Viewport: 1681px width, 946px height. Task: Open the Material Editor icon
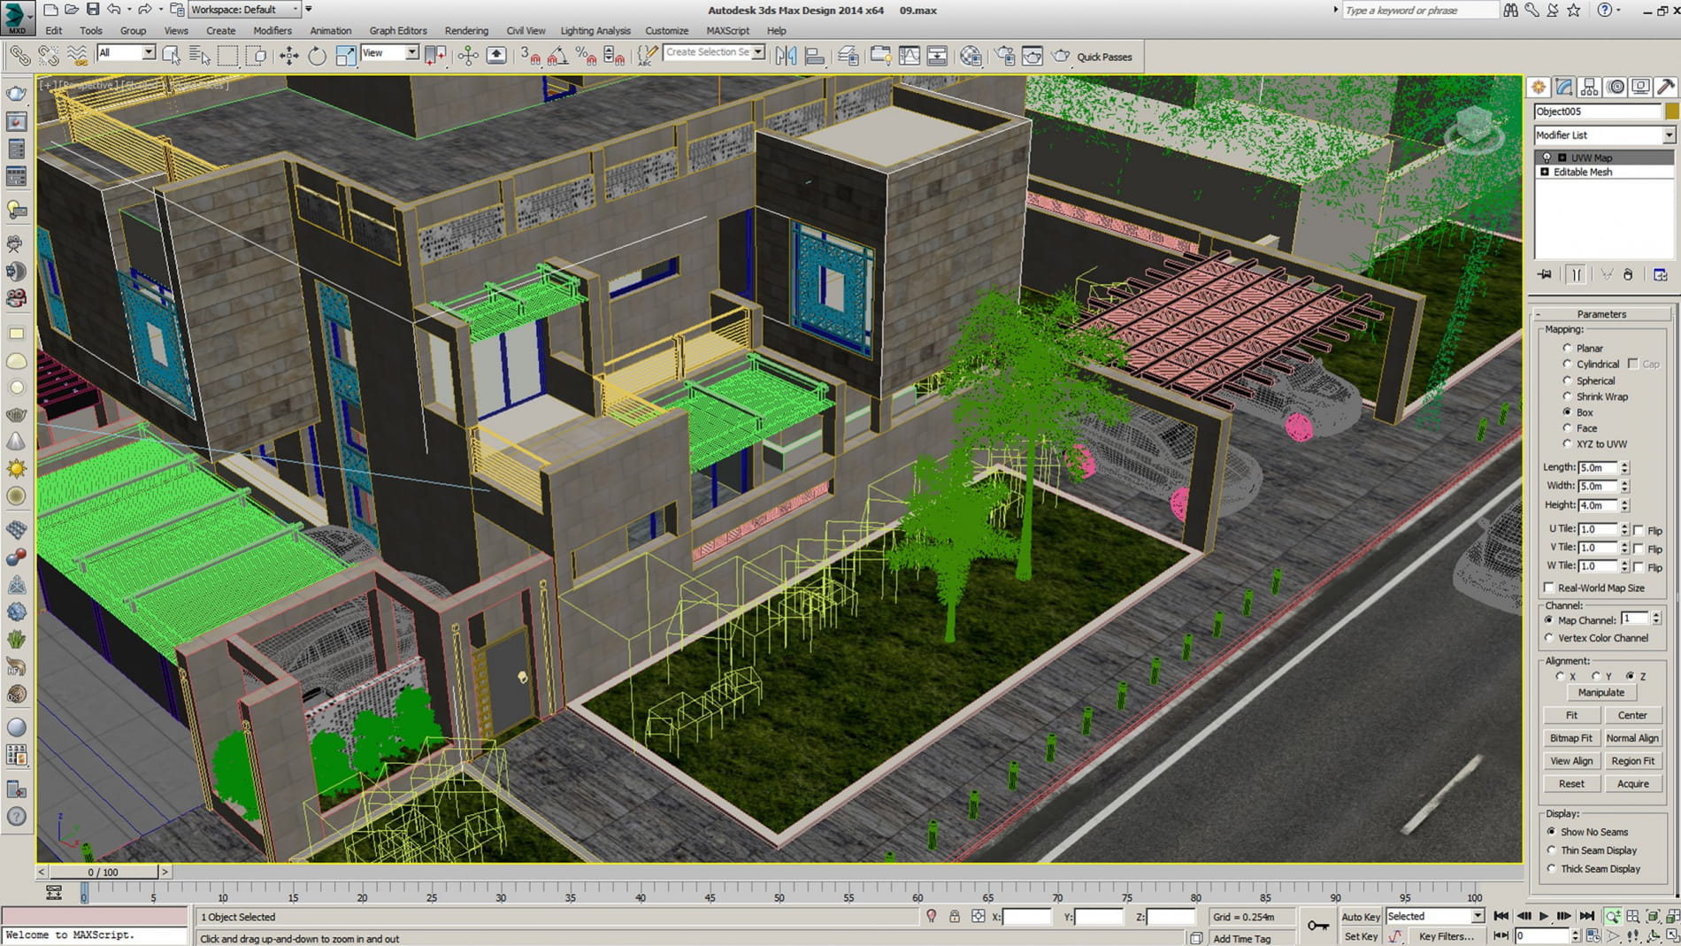971,56
